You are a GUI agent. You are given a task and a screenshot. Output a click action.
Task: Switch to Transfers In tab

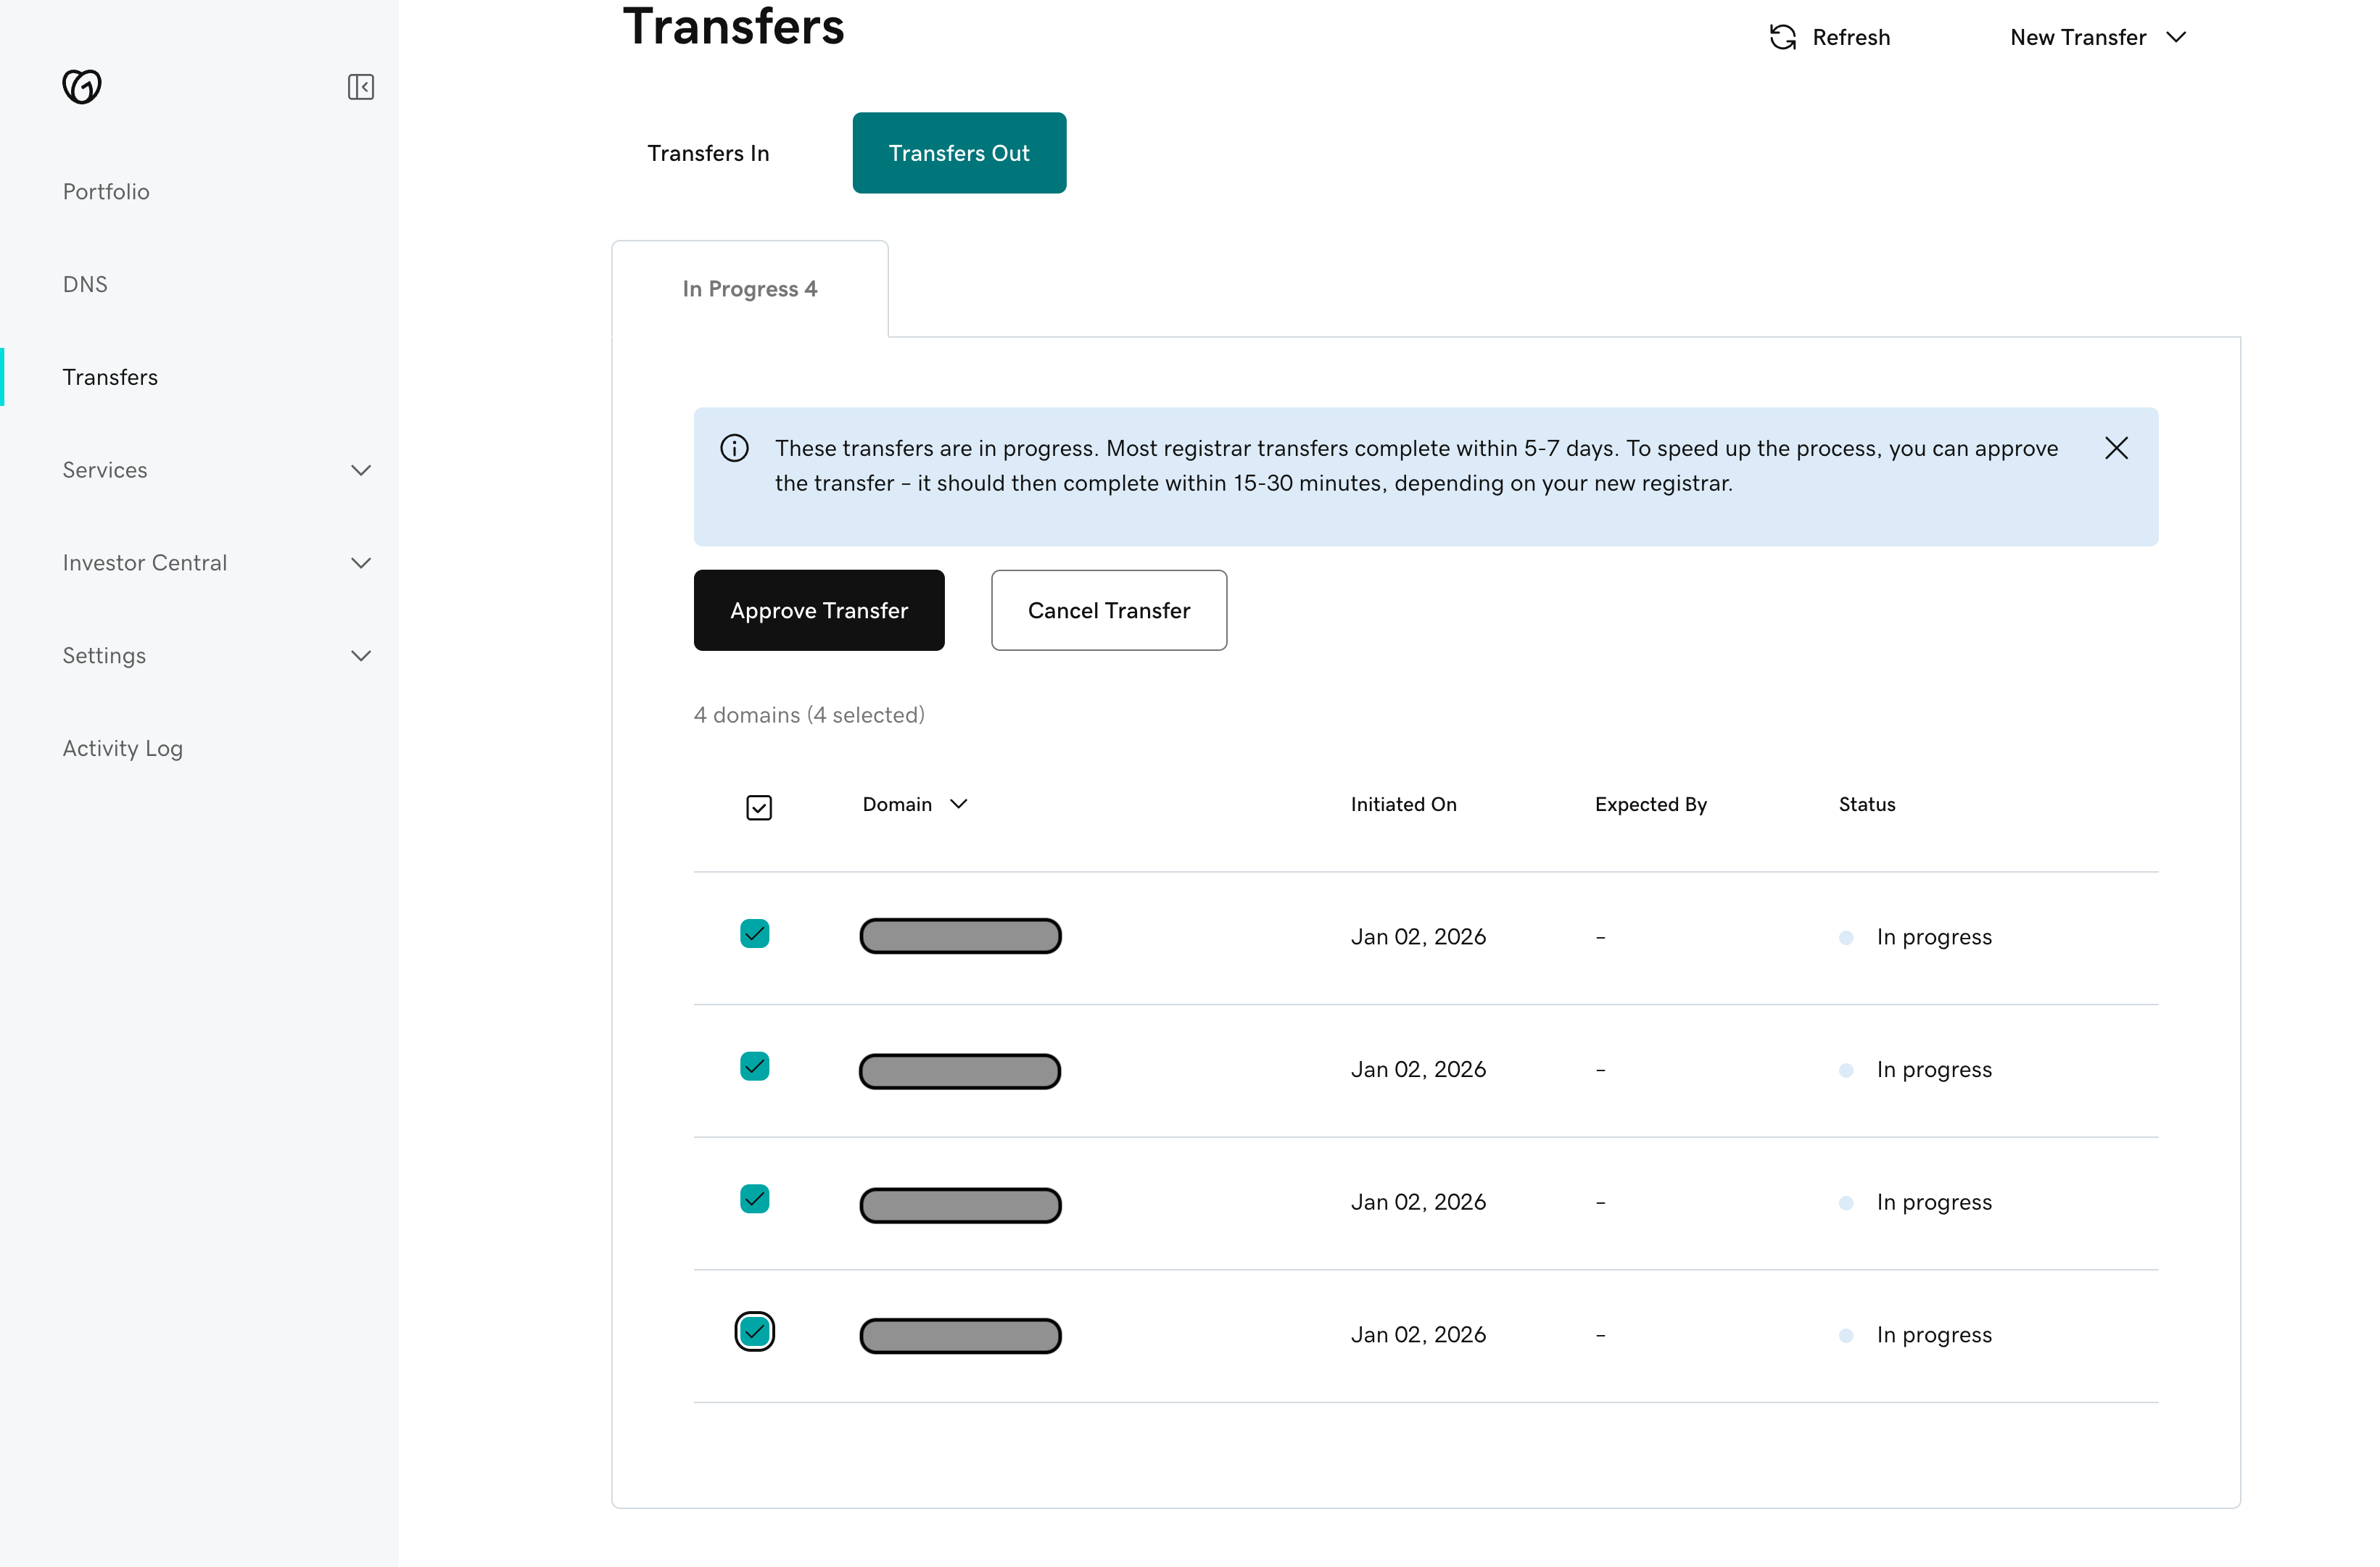click(708, 153)
